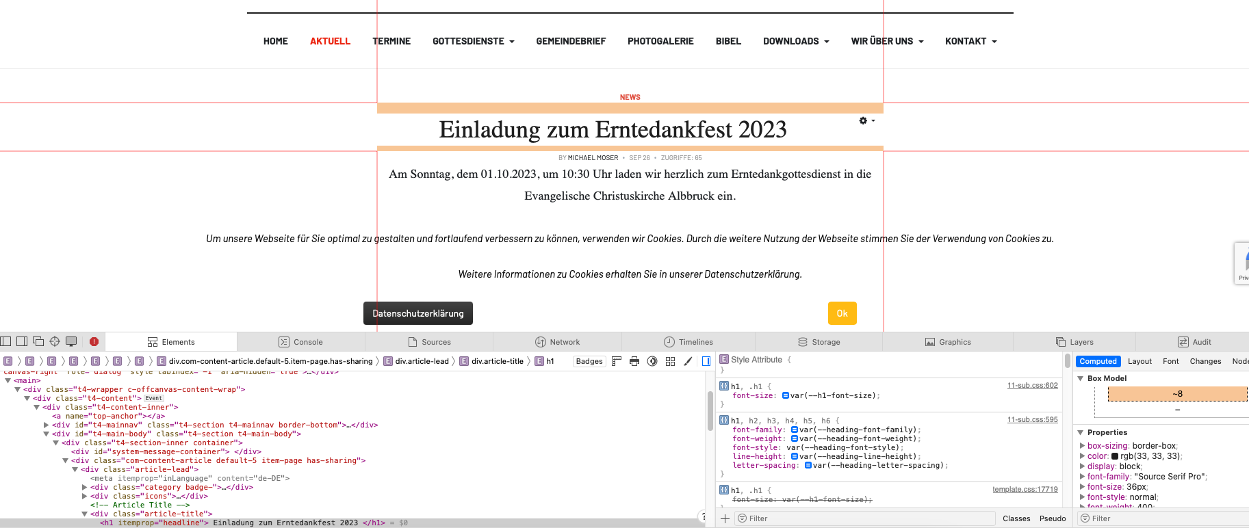1249x528 pixels.
Task: Switch to the Storage tab
Action: pos(819,342)
